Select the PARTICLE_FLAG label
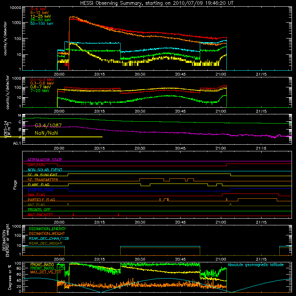This screenshot has width=296, height=296. [x=41, y=199]
